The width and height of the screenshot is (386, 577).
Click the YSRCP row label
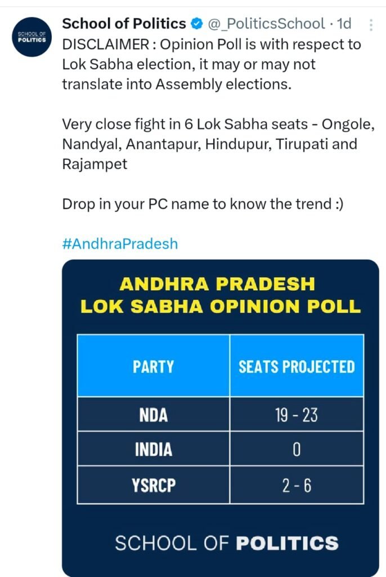153,485
